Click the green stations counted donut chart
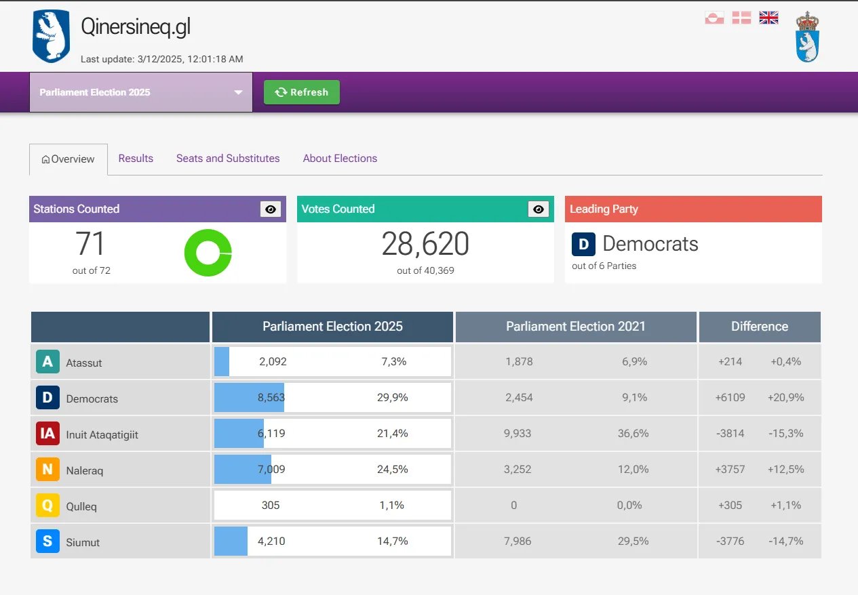Viewport: 858px width, 595px height. (x=208, y=253)
